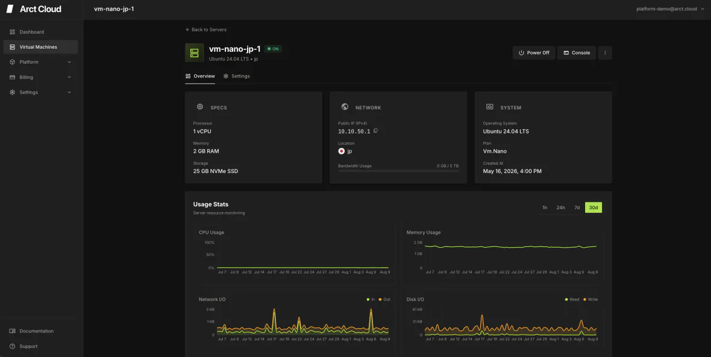Expand the Platform chevron in the sidebar
This screenshot has height=357, width=711.
click(69, 62)
